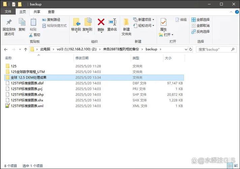Switch to large icons view in status bar
Image resolution: width=240 pixels, height=169 pixels.
[x=236, y=166]
